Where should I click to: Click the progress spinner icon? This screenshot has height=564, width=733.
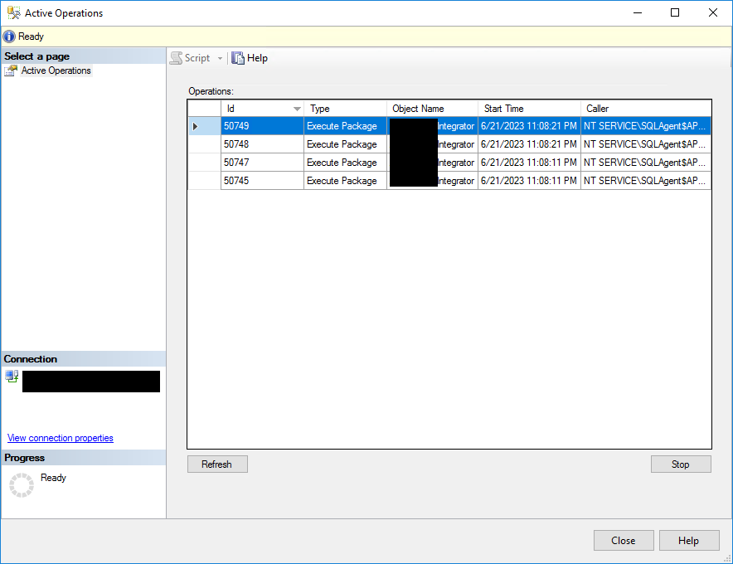(21, 484)
